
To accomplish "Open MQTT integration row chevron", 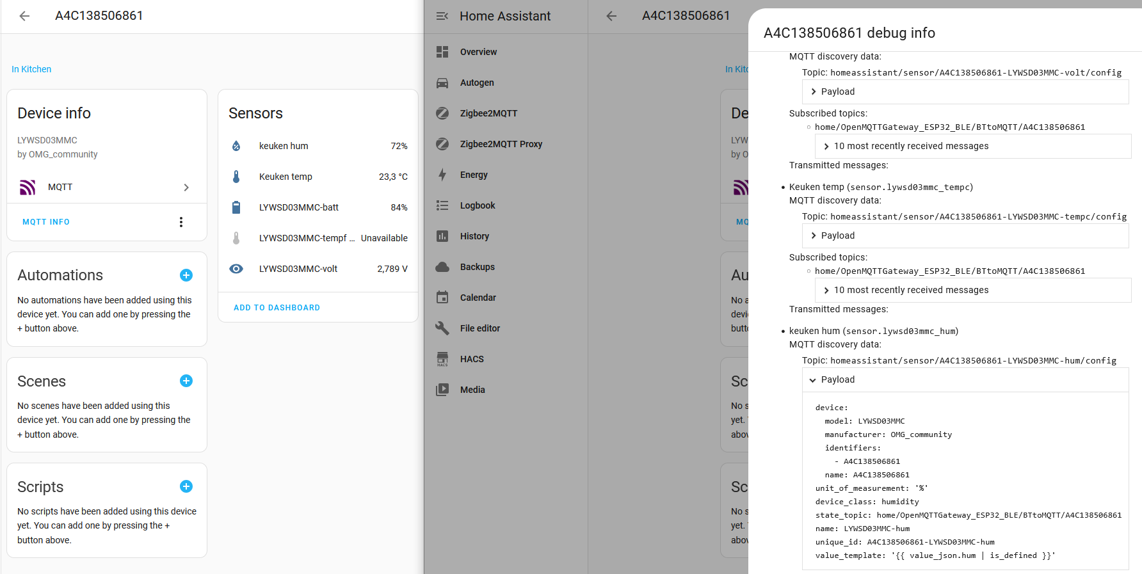I will tap(186, 187).
